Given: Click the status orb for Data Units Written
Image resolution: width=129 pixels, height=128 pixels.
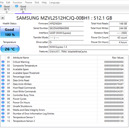Looking at the screenshot, I should (3, 84).
